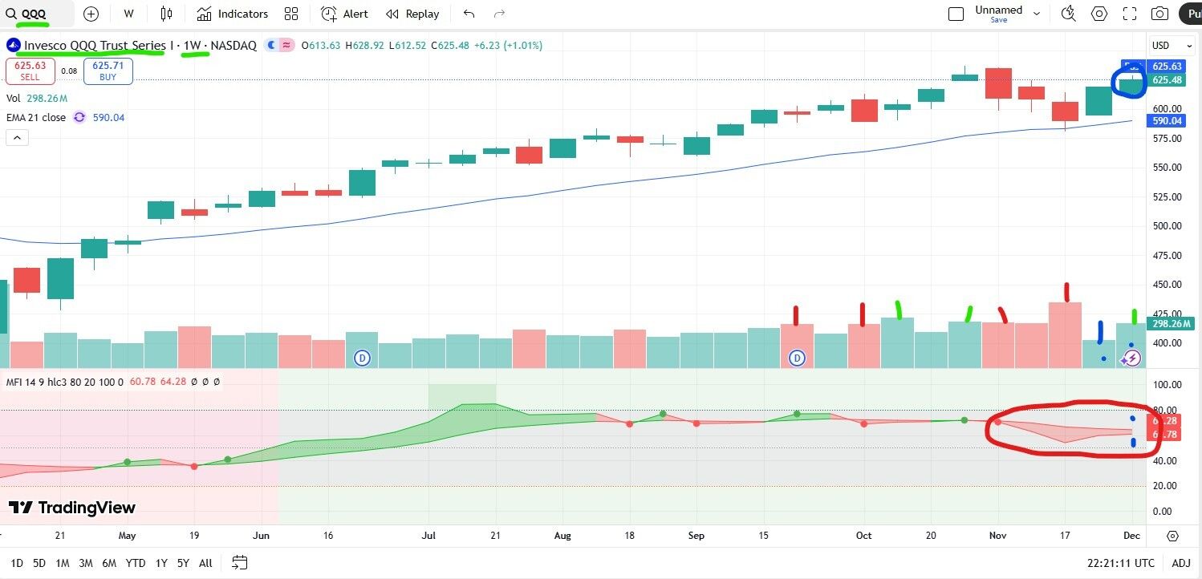Click the 590.04 EMA price label
Image resolution: width=1202 pixels, height=579 pixels.
(1167, 121)
